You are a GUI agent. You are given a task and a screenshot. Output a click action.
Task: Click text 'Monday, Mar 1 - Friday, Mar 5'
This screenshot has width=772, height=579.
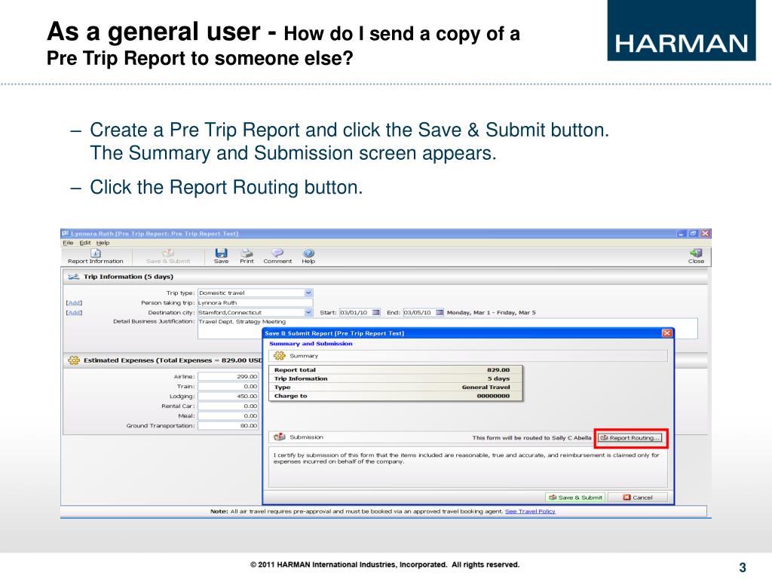point(492,313)
